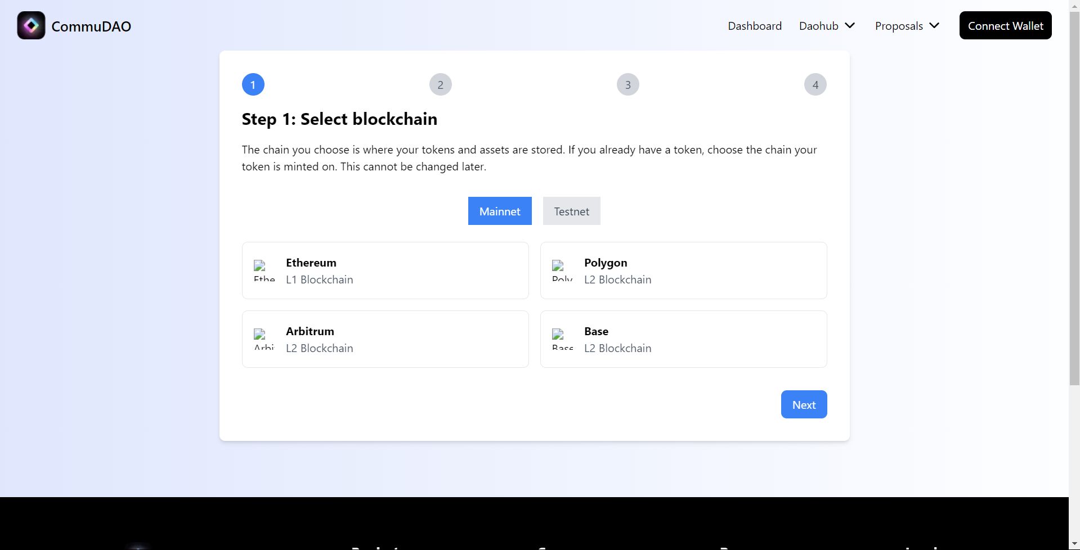
Task: Click the scrollbar down arrow
Action: [x=1074, y=544]
